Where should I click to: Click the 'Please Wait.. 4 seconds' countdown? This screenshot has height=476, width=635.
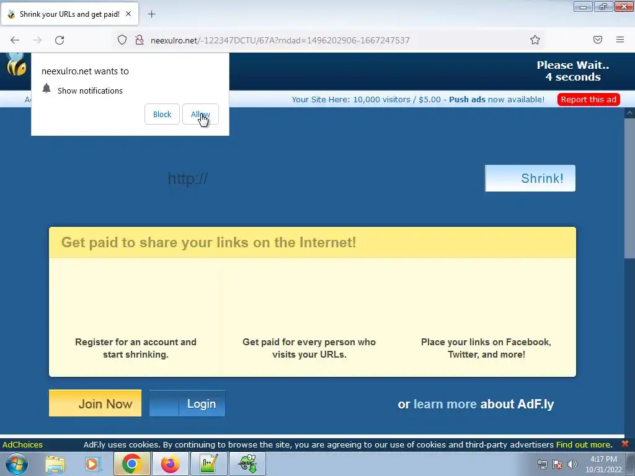572,71
